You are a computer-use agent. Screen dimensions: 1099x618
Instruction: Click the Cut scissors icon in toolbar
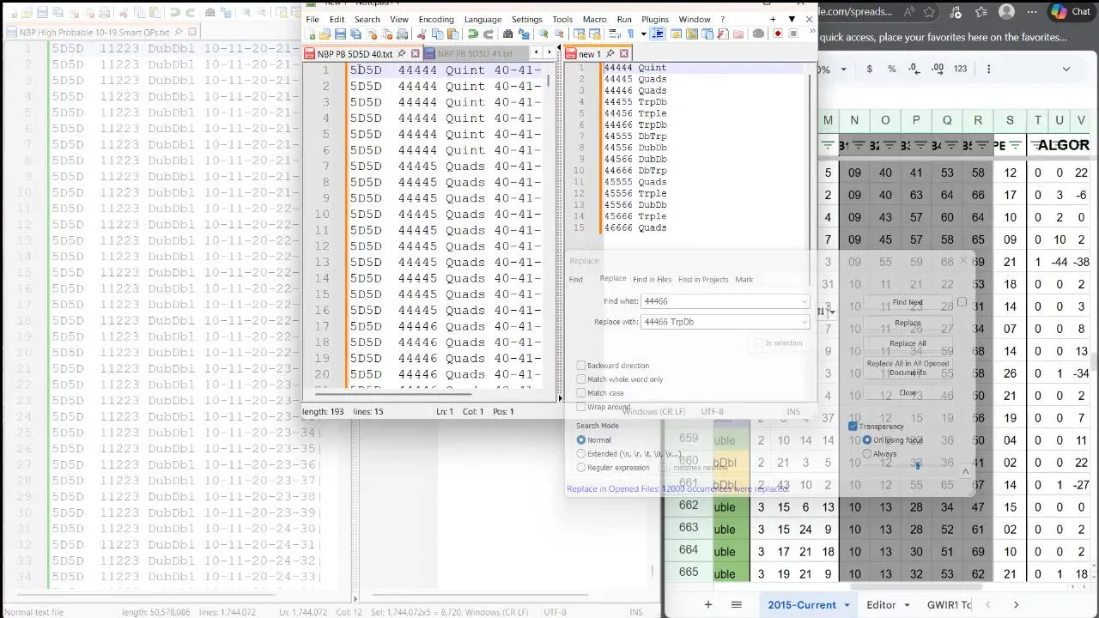click(x=422, y=33)
